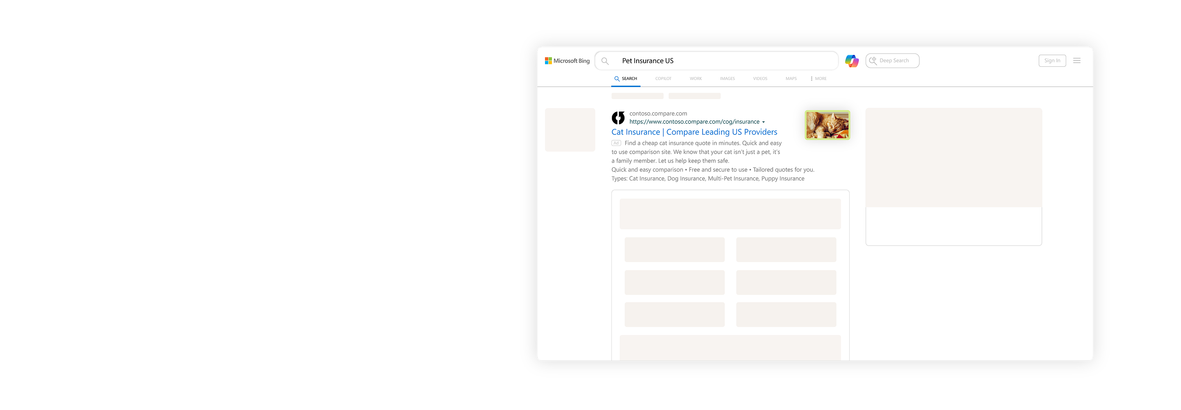The width and height of the screenshot is (1181, 410).
Task: Click the magnifier icon in search box
Action: coord(605,61)
